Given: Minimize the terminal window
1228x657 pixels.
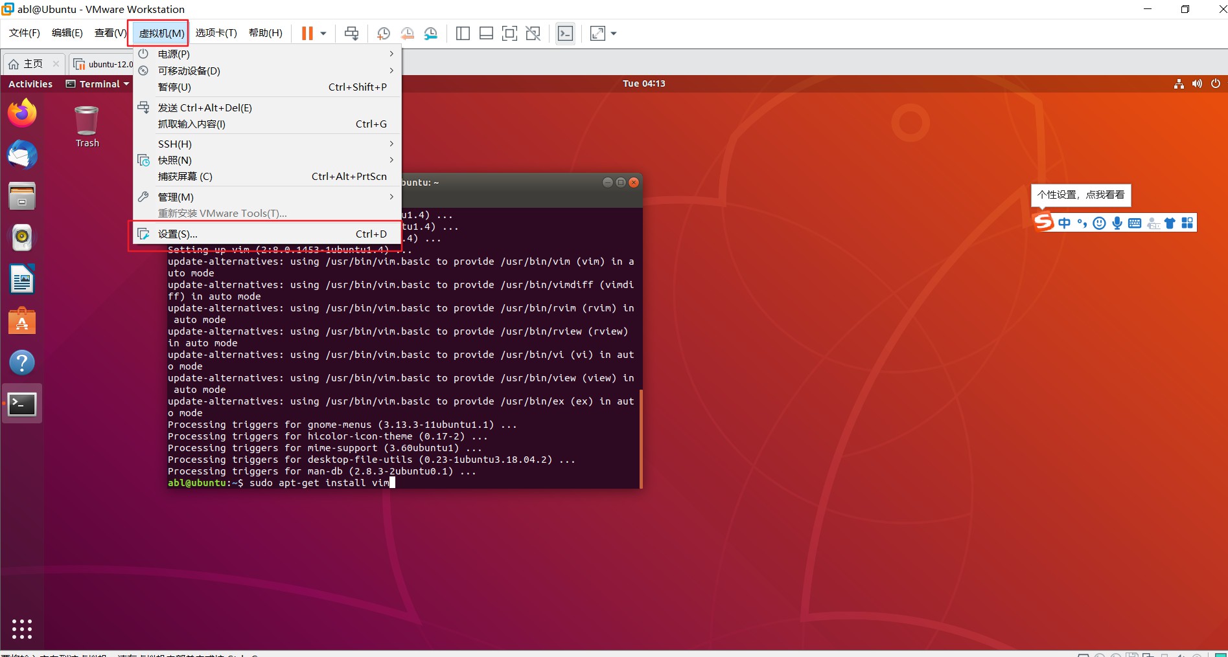Looking at the screenshot, I should click(x=607, y=183).
